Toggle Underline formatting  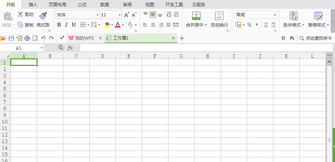pyautogui.click(x=74, y=25)
